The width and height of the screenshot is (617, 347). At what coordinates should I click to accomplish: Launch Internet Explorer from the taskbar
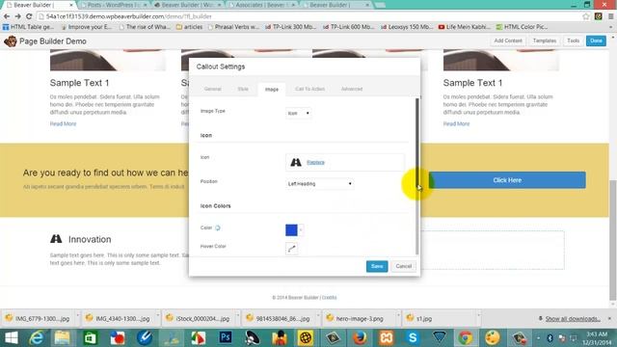37,337
